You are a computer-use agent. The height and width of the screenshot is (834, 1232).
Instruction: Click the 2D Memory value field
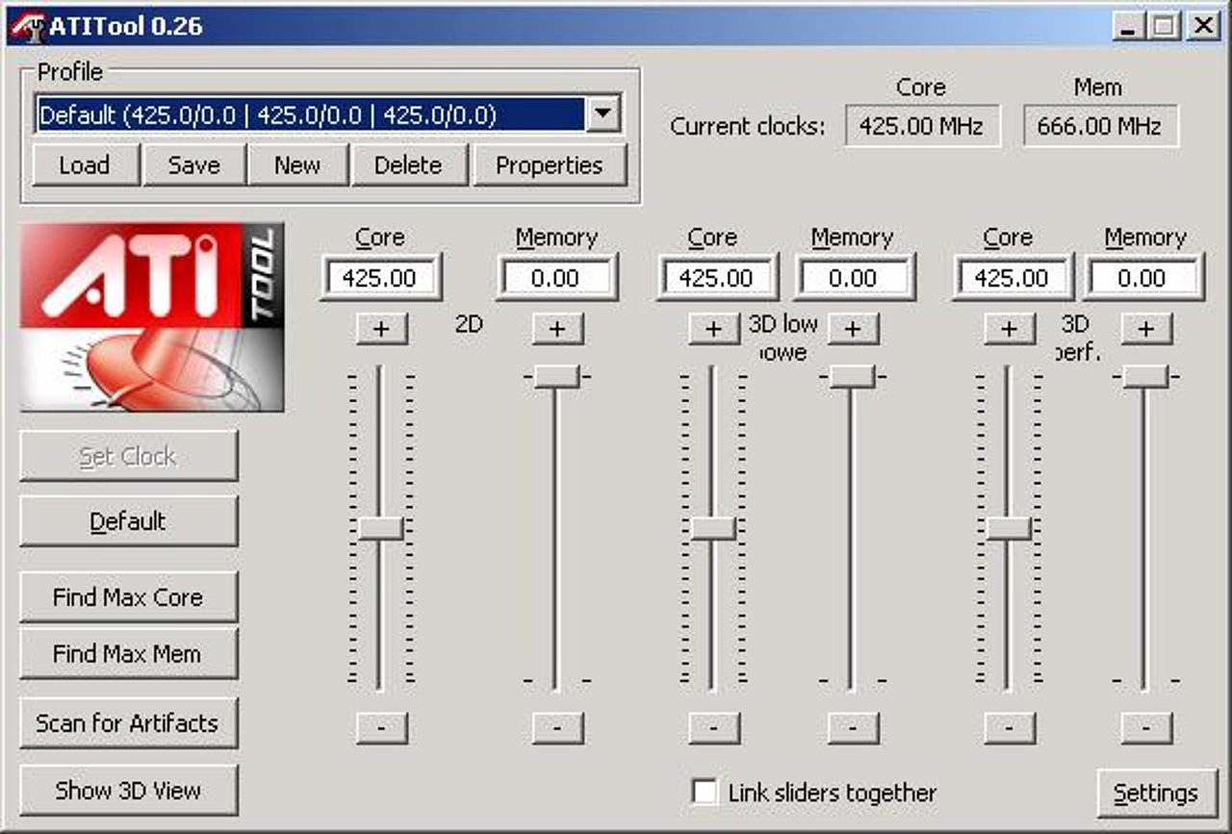556,278
